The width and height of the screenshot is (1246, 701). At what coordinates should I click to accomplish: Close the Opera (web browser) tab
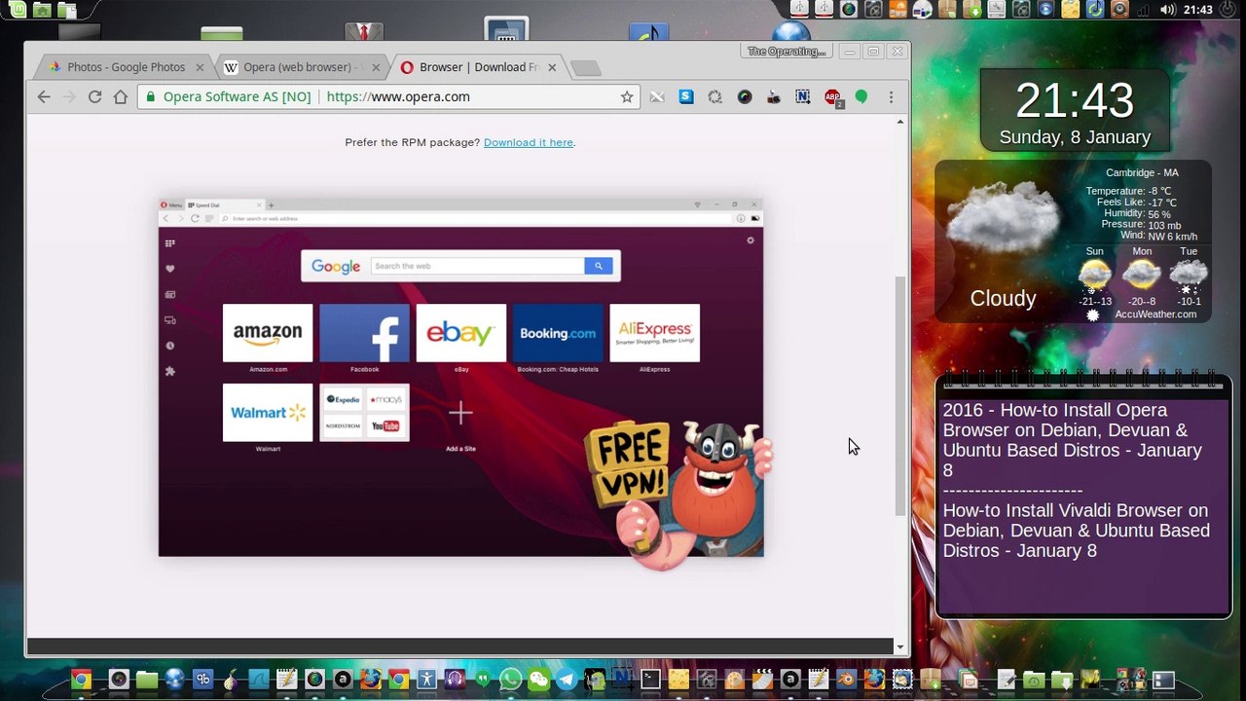click(377, 67)
